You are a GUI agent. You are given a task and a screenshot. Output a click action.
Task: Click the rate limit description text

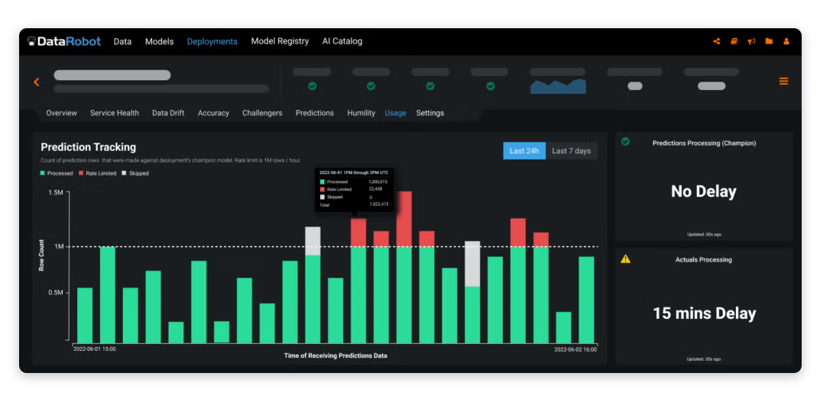[x=170, y=160]
